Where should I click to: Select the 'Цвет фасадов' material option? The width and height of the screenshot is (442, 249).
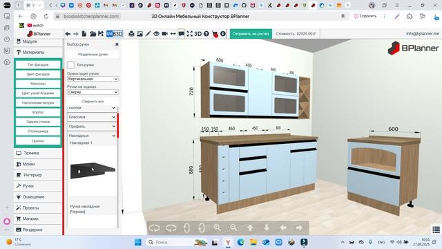click(38, 74)
